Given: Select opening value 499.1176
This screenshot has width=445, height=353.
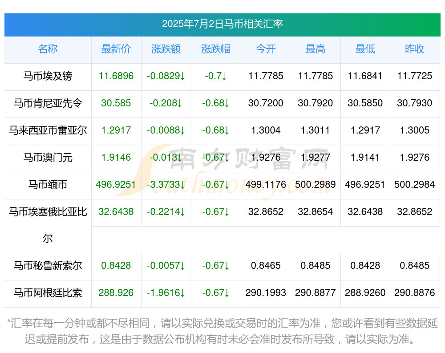Looking at the screenshot, I should coord(266,185).
